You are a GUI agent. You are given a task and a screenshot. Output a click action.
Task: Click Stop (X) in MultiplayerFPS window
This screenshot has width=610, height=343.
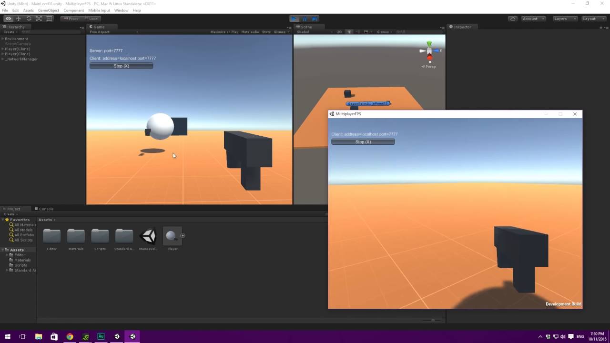363,141
